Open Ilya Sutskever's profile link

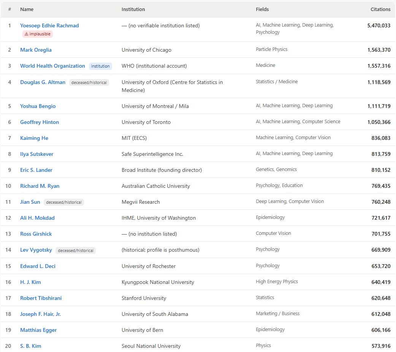pos(36,154)
